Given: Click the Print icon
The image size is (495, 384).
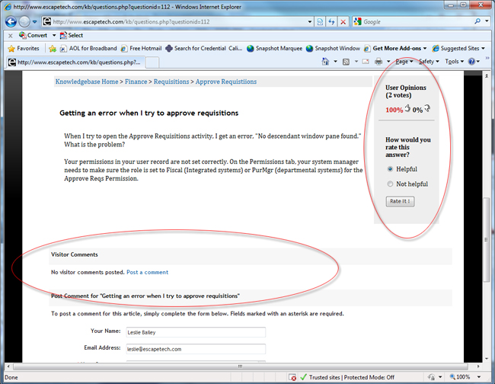Looking at the screenshot, I should (x=378, y=62).
